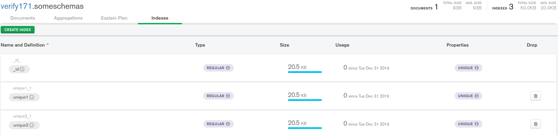Click info icon on unique1_1 REGULAR badge
The image size is (558, 135).
coord(228,96)
